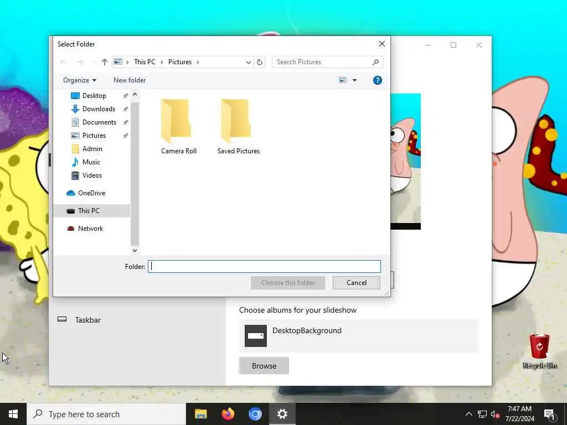567x425 pixels.
Task: Open the Camera Roll folder icon
Action: (x=176, y=121)
